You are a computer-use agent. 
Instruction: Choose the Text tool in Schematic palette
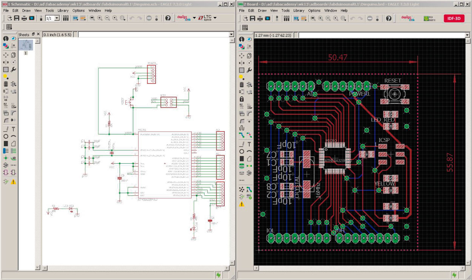[13, 129]
